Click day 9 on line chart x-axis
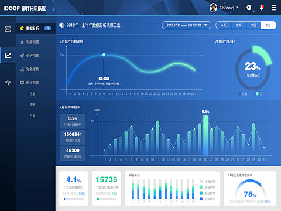Screen dimensions: 281x211 (104, 94)
